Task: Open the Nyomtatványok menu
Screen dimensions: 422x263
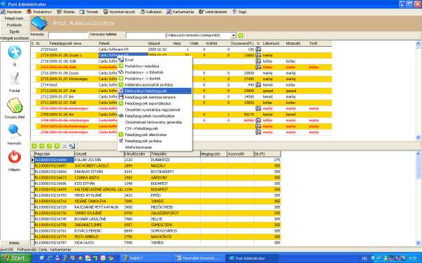Action: click(x=119, y=12)
